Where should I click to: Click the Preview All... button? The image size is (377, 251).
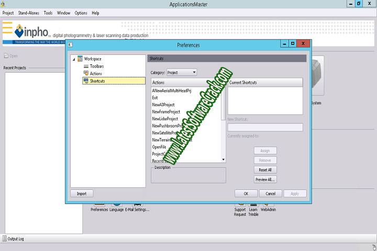(265, 179)
